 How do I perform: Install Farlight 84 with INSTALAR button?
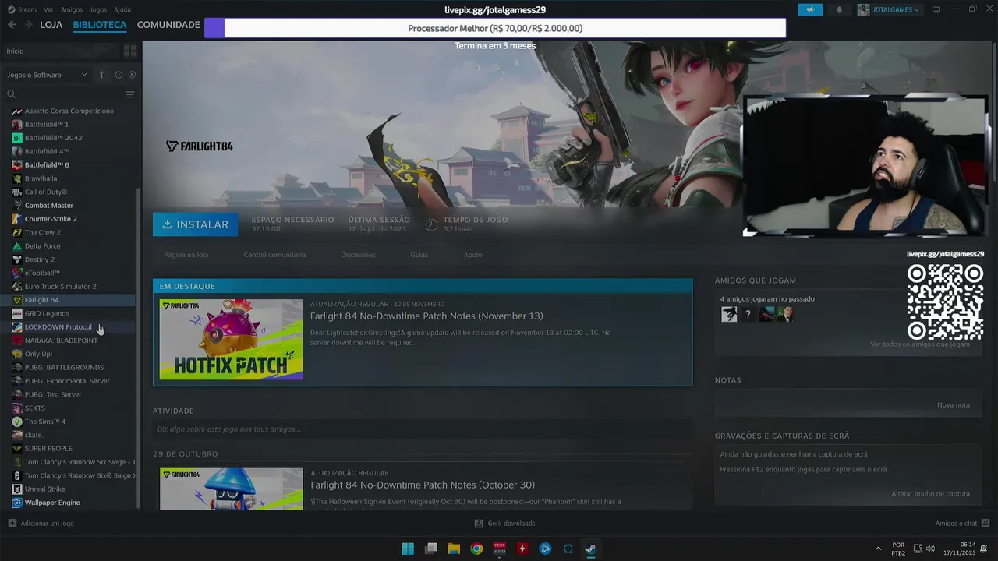[x=195, y=224]
